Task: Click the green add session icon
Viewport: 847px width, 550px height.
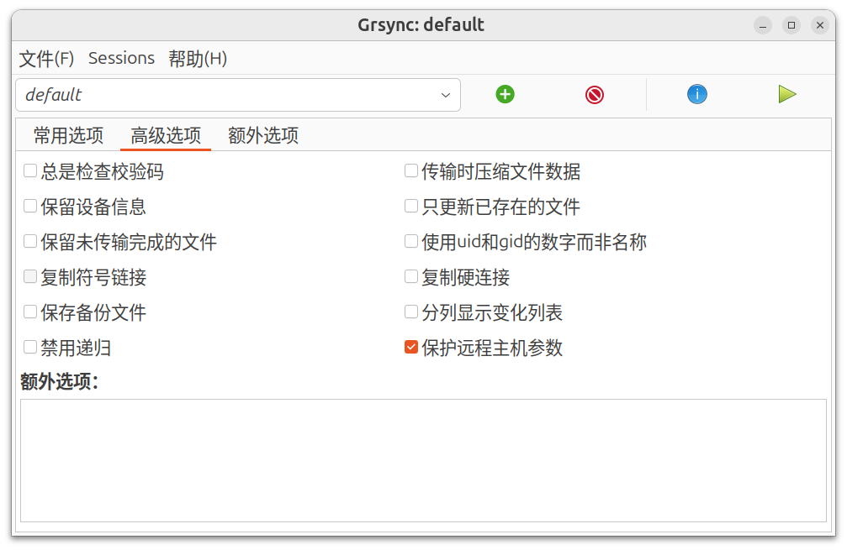Action: point(505,94)
